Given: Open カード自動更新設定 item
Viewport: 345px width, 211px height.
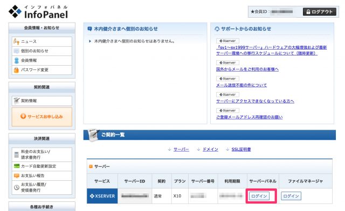Looking at the screenshot, I should pyautogui.click(x=42, y=166).
